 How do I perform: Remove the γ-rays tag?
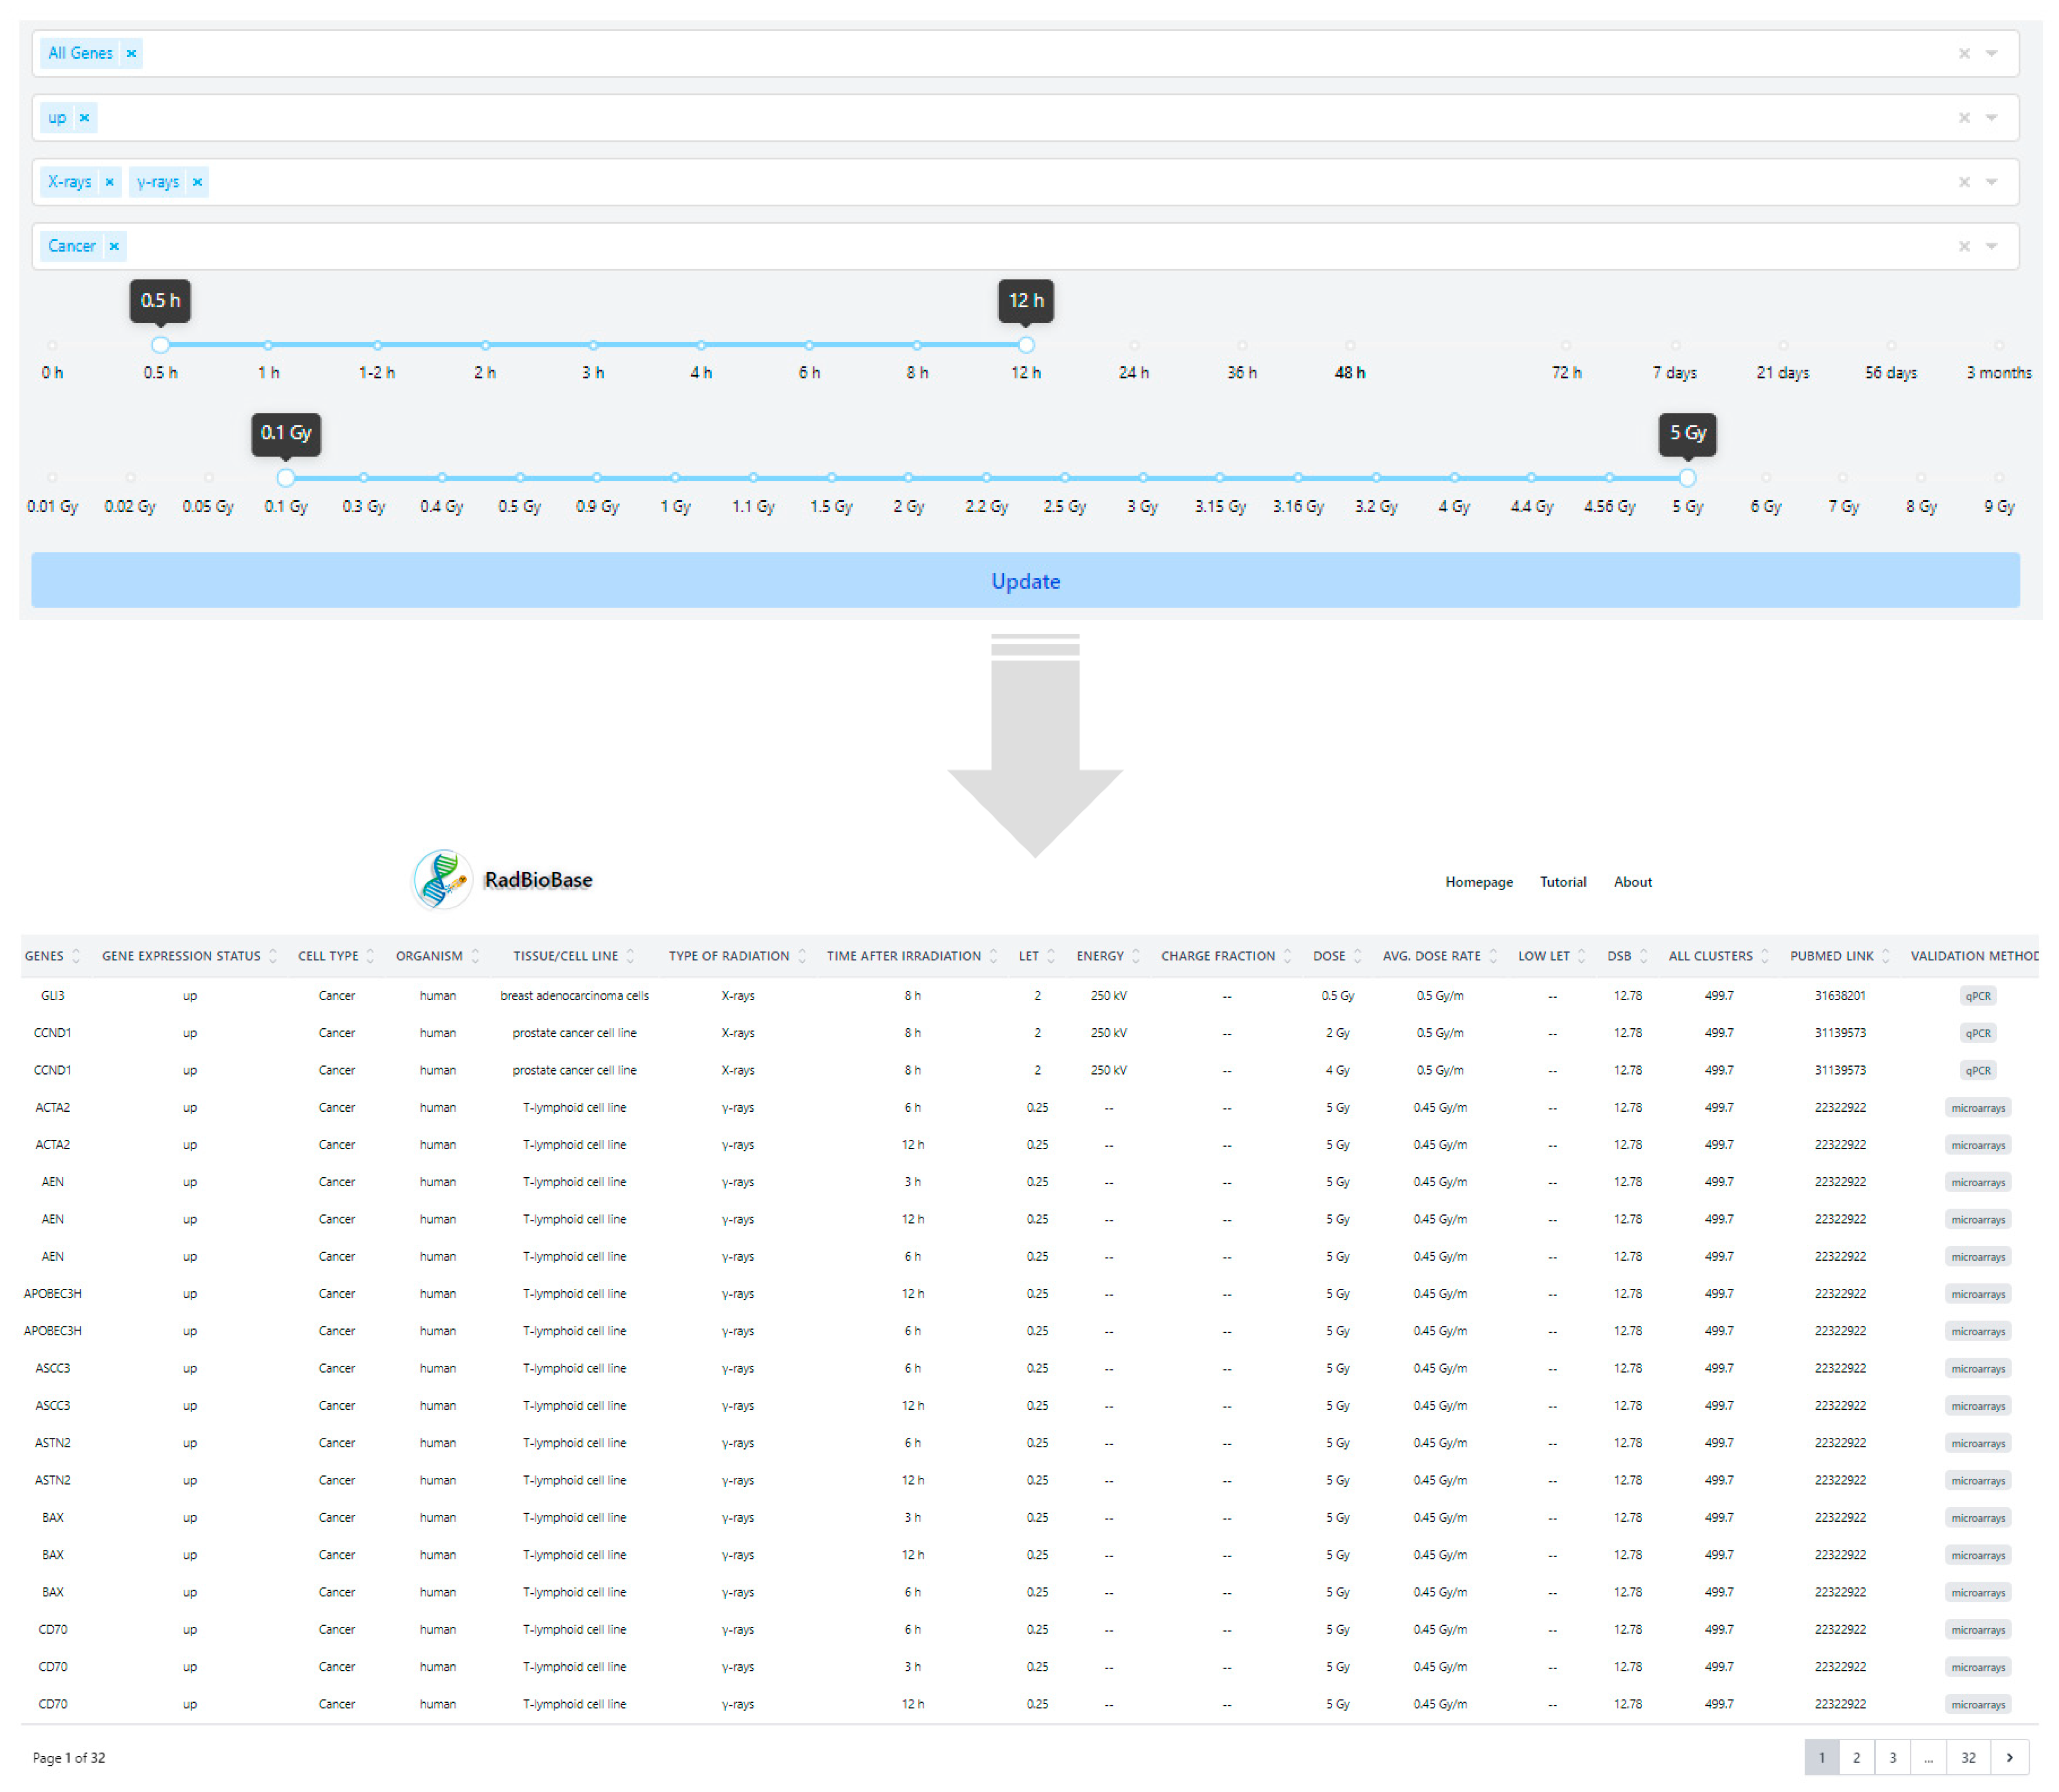coord(198,181)
